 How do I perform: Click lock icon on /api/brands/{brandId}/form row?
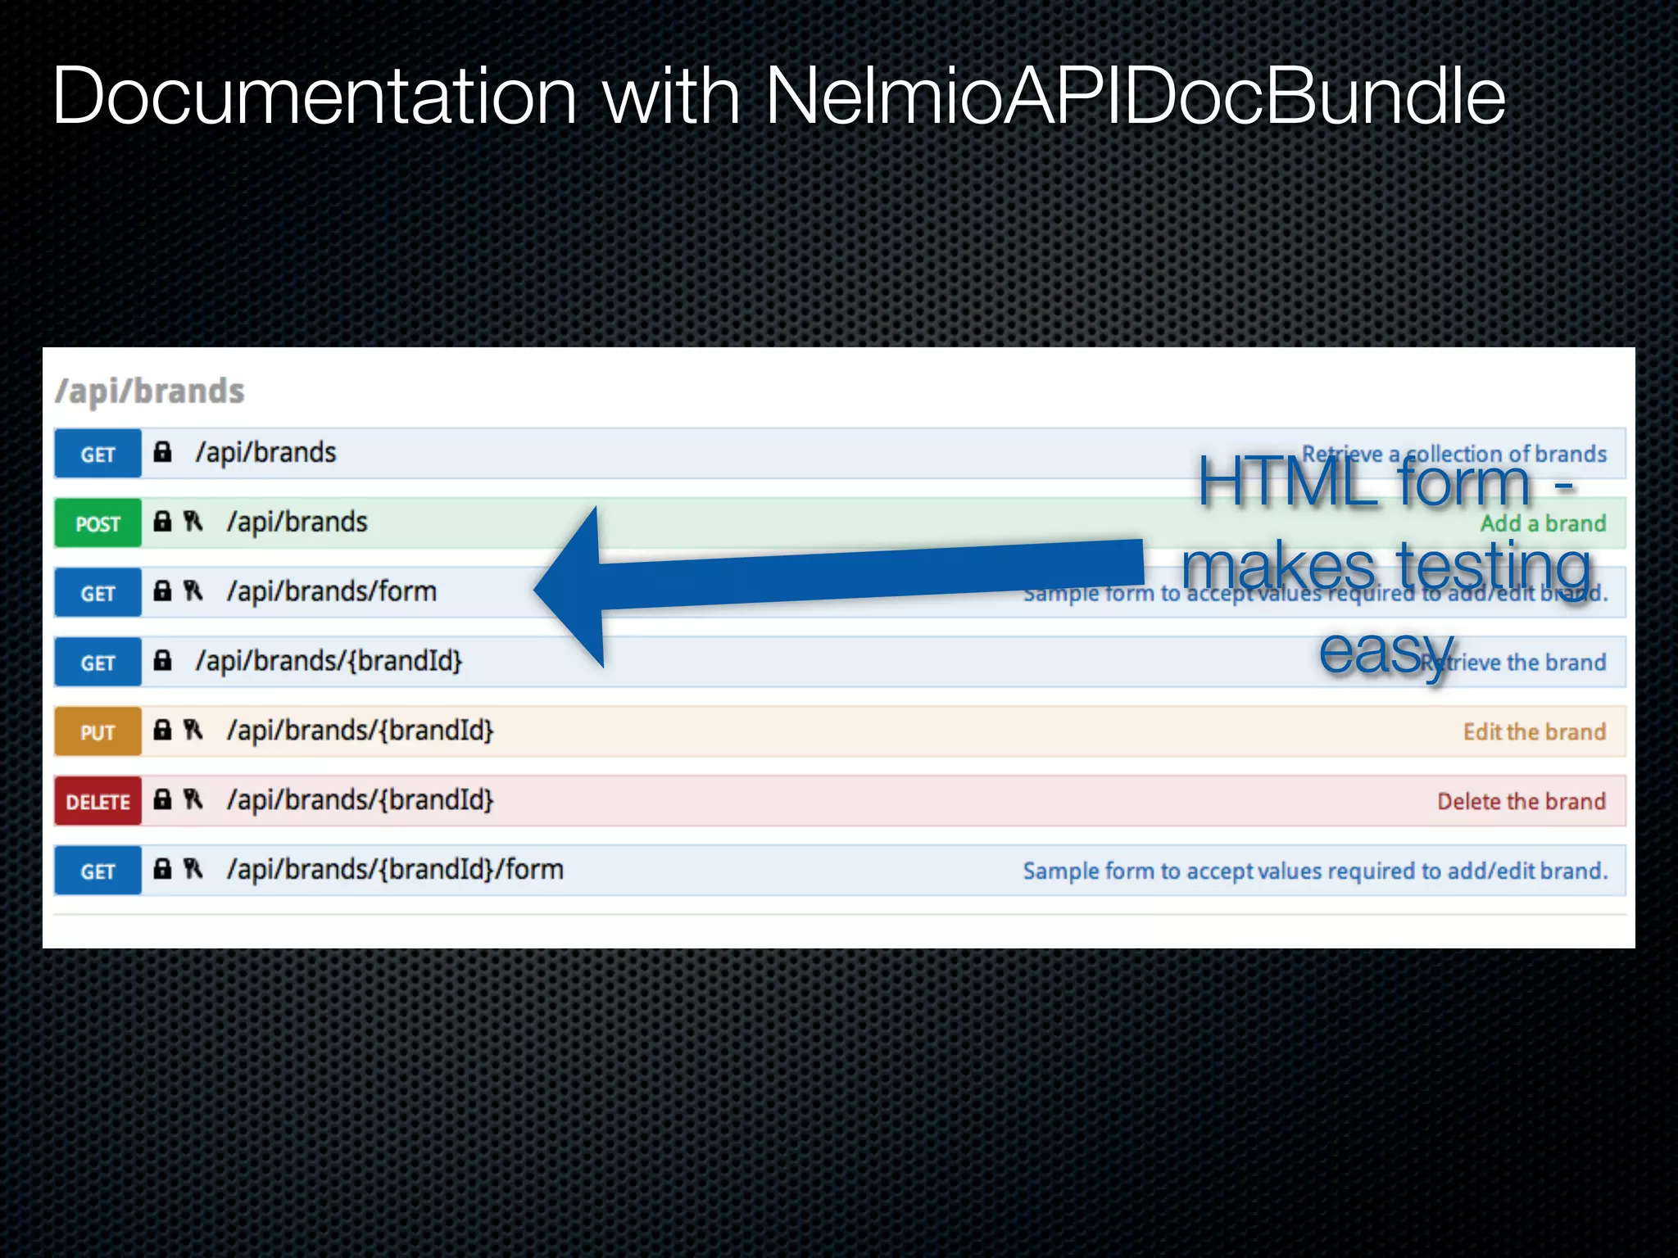163,868
